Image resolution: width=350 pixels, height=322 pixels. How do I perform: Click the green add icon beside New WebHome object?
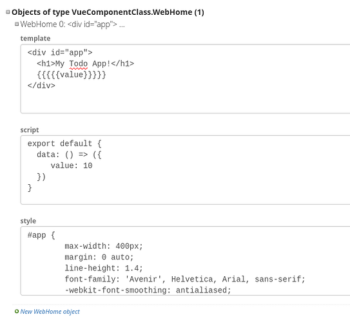17,311
